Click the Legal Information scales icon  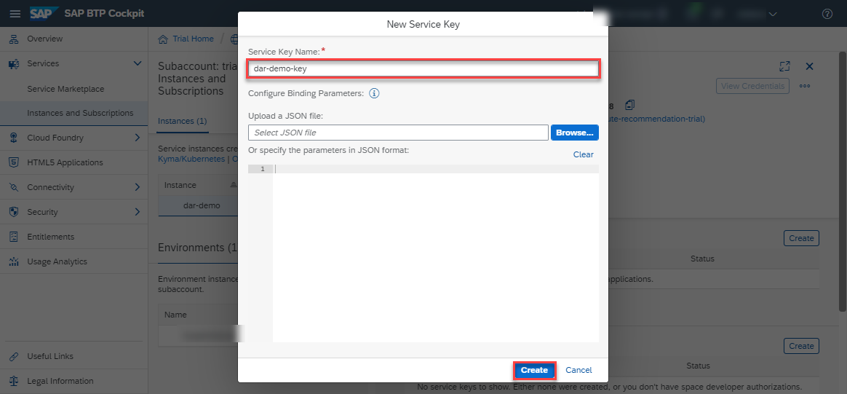(x=15, y=381)
